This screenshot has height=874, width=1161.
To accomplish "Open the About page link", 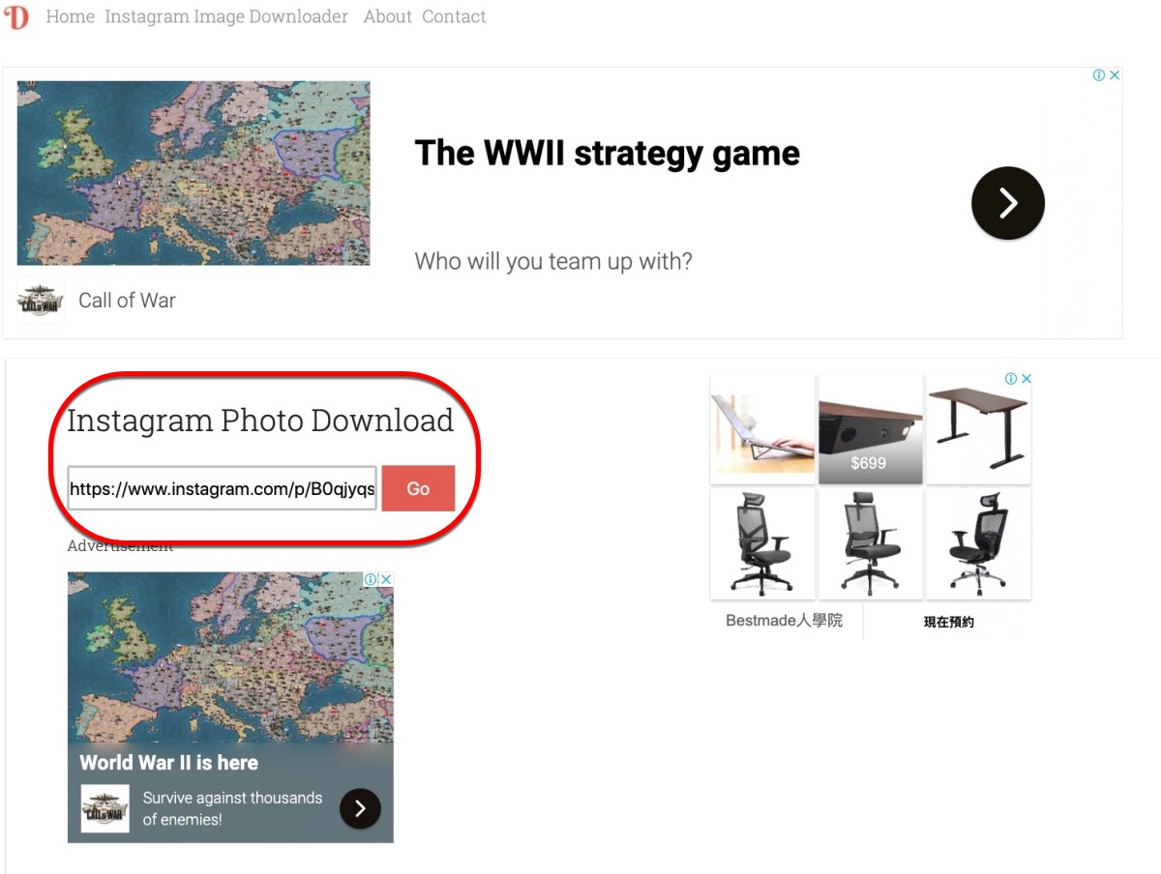I will tap(388, 16).
